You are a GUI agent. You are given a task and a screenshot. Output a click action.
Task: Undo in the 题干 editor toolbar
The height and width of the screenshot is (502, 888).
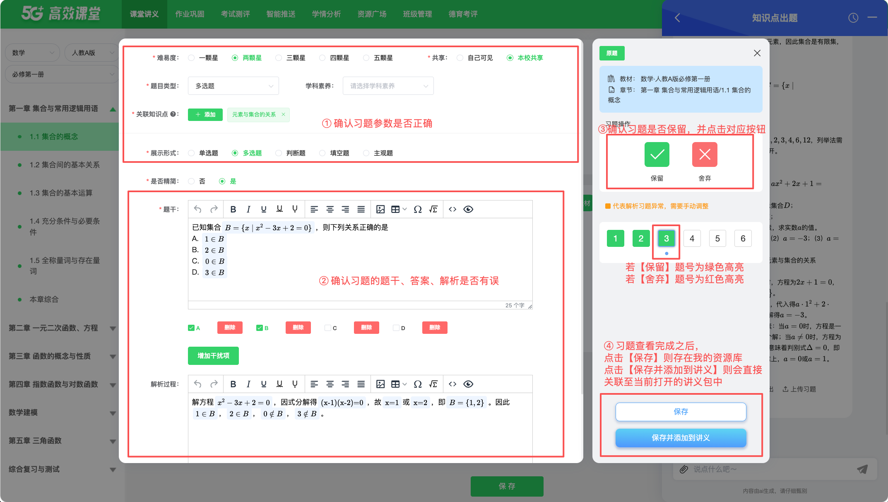[x=197, y=209]
